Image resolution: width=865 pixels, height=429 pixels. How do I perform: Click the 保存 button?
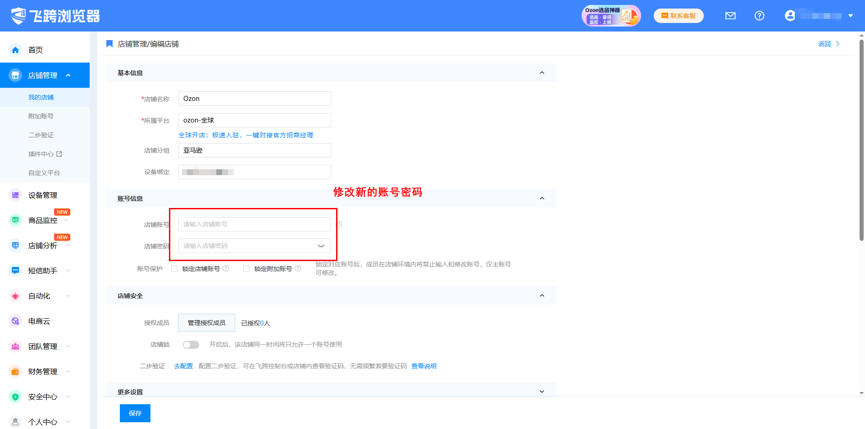pyautogui.click(x=135, y=413)
